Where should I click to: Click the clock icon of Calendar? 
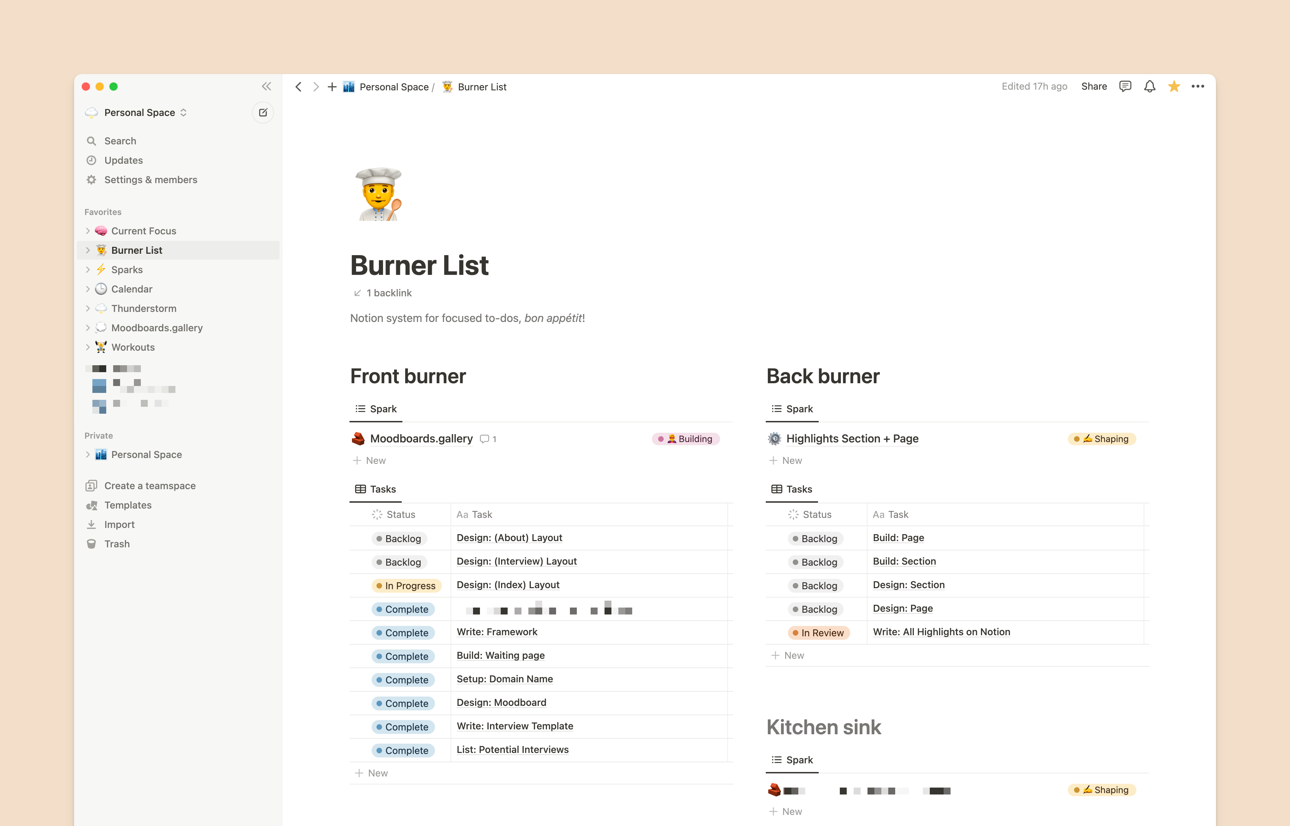pyautogui.click(x=101, y=289)
